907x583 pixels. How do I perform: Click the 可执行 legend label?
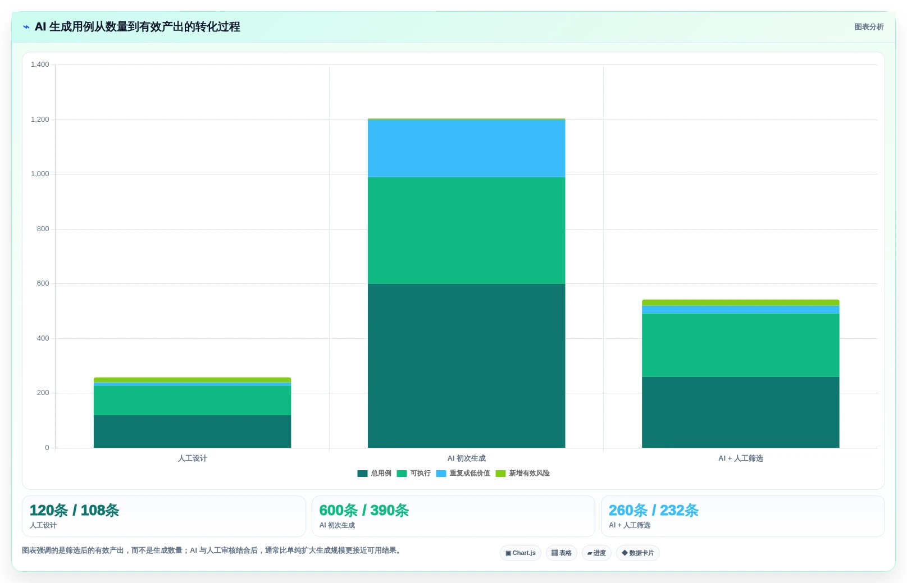pyautogui.click(x=420, y=474)
